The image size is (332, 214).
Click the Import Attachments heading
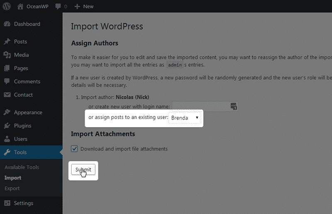(x=103, y=134)
